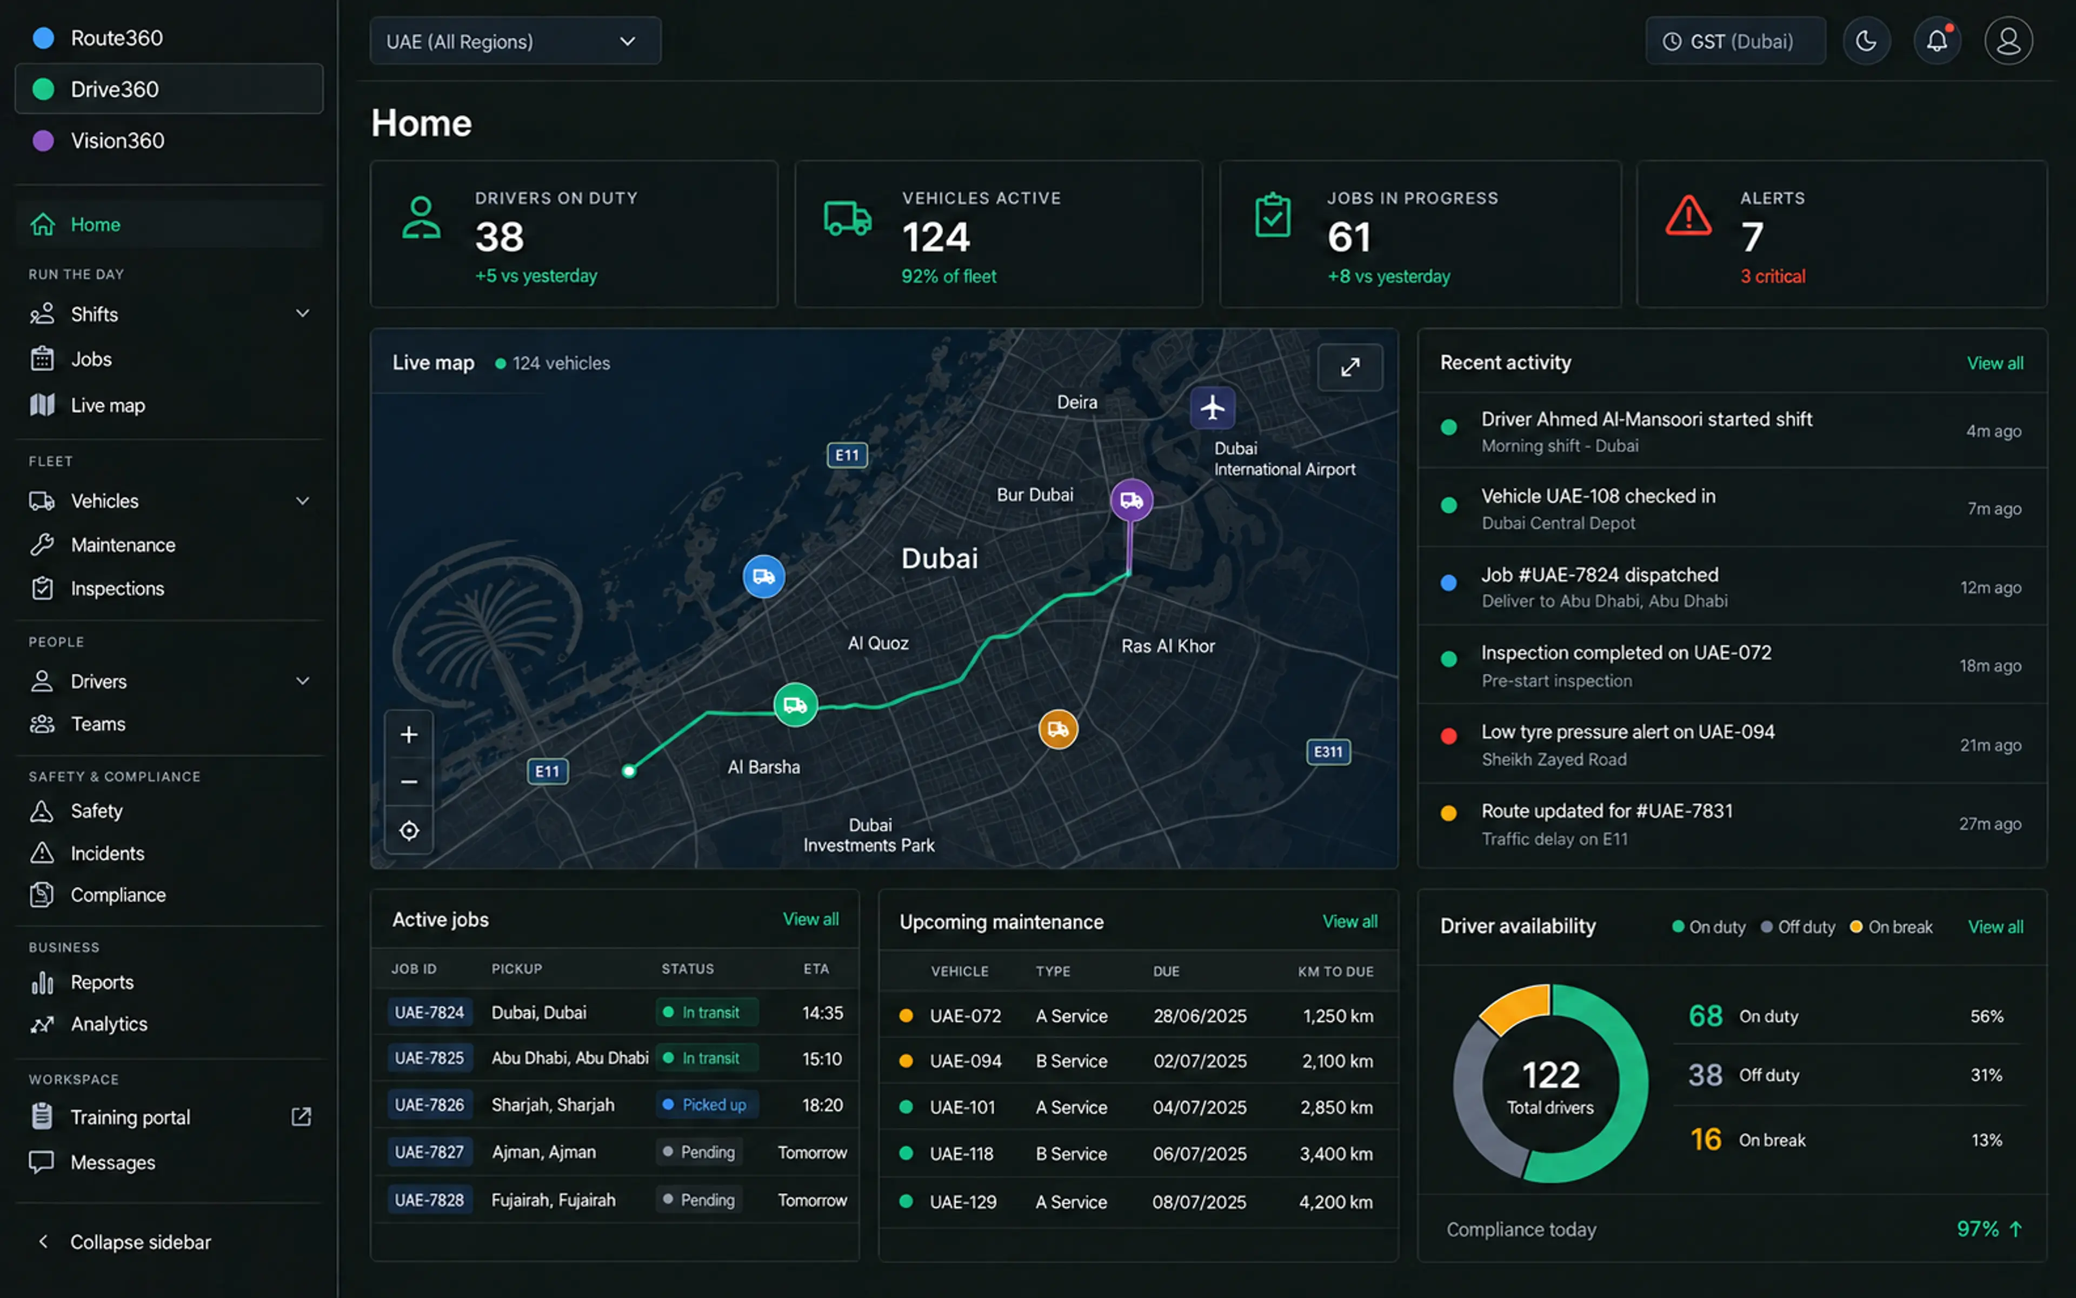Expand the live map fullscreen
2076x1298 pixels.
click(1350, 367)
